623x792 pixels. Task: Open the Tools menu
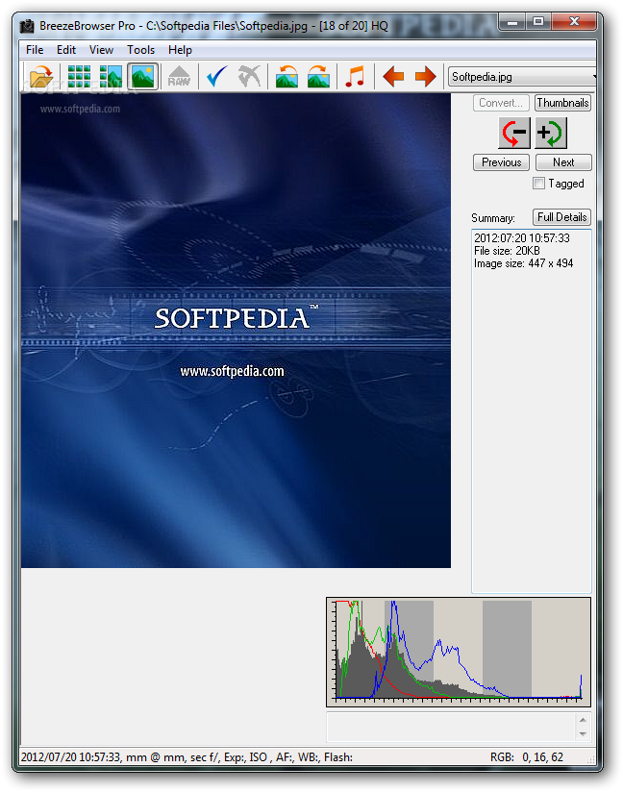click(x=140, y=50)
